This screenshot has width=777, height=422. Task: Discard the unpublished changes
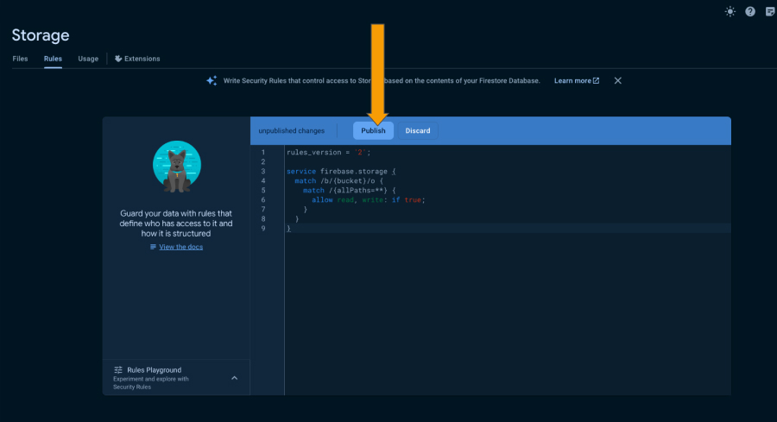tap(418, 131)
